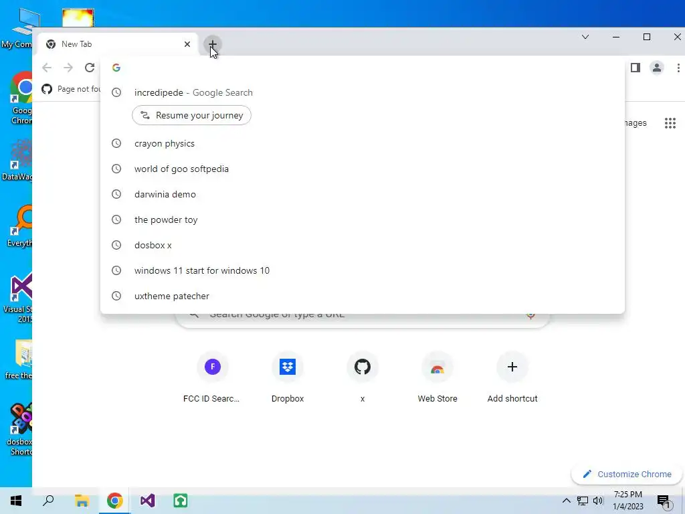Open the Google apps grid
The height and width of the screenshot is (514, 685).
click(x=670, y=123)
